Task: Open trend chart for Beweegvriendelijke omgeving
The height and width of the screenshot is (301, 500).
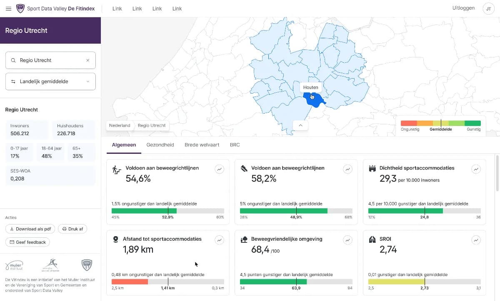Action: (347, 240)
